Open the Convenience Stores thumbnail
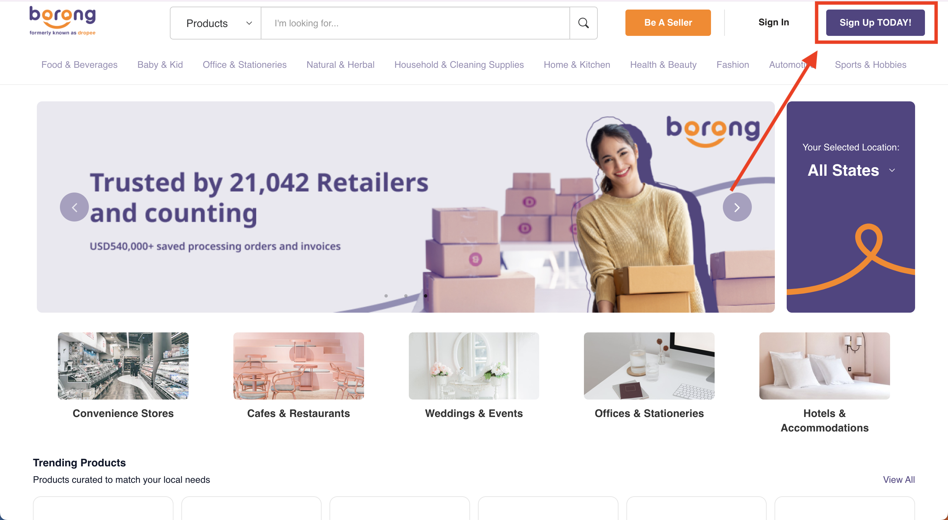948x520 pixels. pos(123,366)
